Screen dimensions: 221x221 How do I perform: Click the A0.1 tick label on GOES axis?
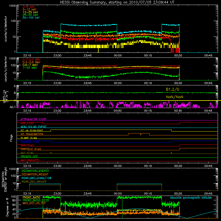click(x=12, y=107)
